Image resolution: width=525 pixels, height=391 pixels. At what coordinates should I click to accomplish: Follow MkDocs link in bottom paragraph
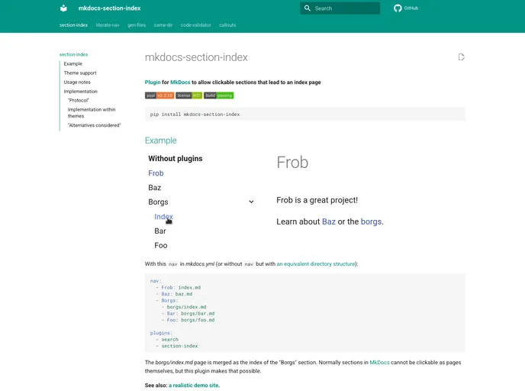pos(380,363)
